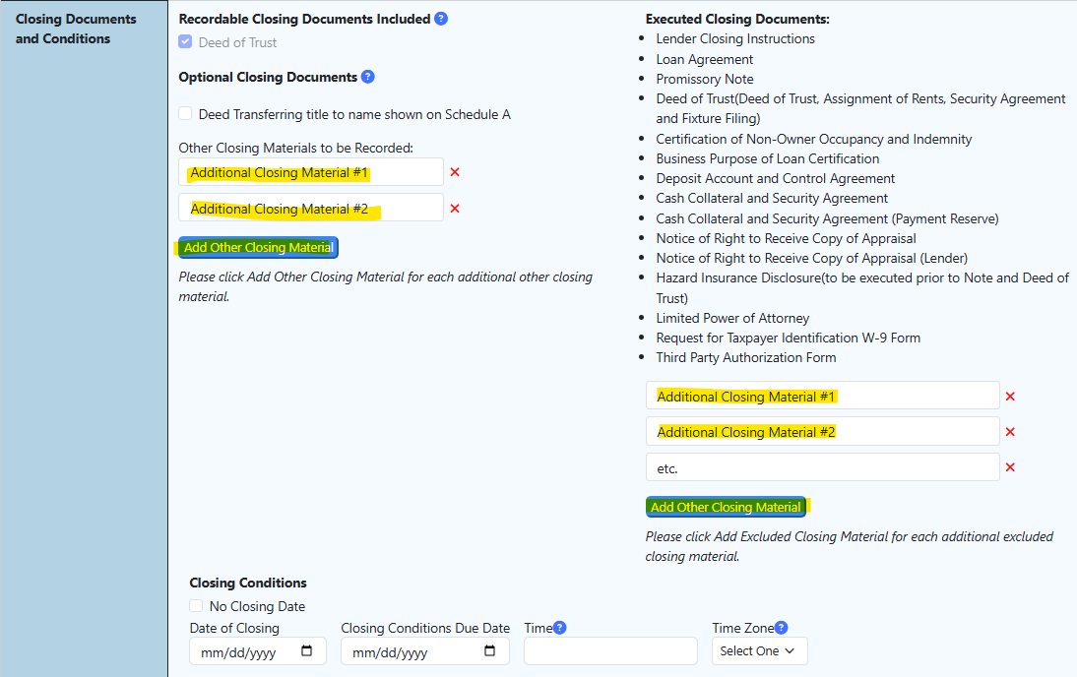1077x677 pixels.
Task: Click help icon beside Optional Closing Documents
Action: (368, 77)
